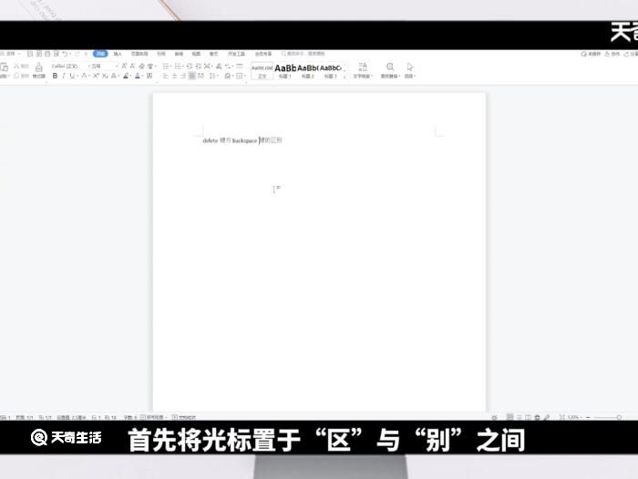Click the Text Layout tool icon
638x479 pixels.
363,68
